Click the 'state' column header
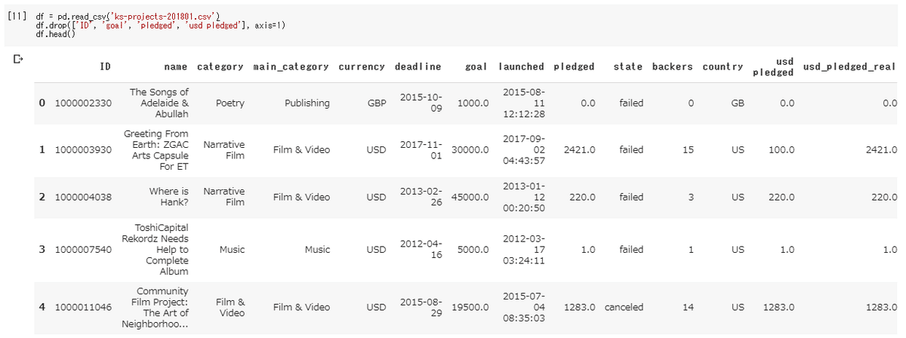The image size is (906, 338). 628,66
